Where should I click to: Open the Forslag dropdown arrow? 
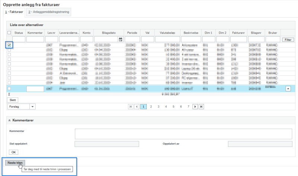(32, 107)
